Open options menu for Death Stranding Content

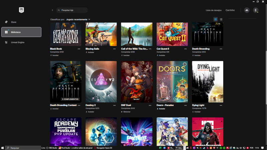[x=79, y=105]
